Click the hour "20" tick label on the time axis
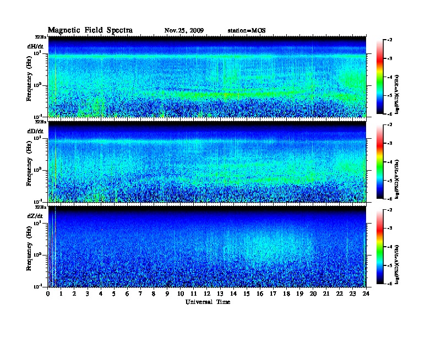 313,293
